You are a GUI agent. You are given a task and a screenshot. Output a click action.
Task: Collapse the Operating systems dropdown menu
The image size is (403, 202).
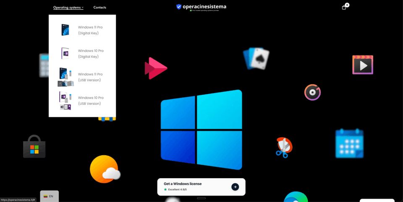point(68,8)
